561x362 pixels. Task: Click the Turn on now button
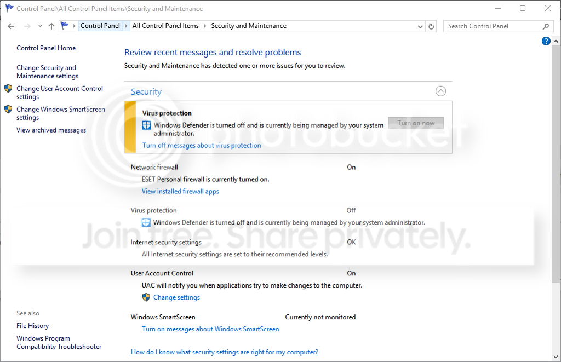(x=416, y=123)
